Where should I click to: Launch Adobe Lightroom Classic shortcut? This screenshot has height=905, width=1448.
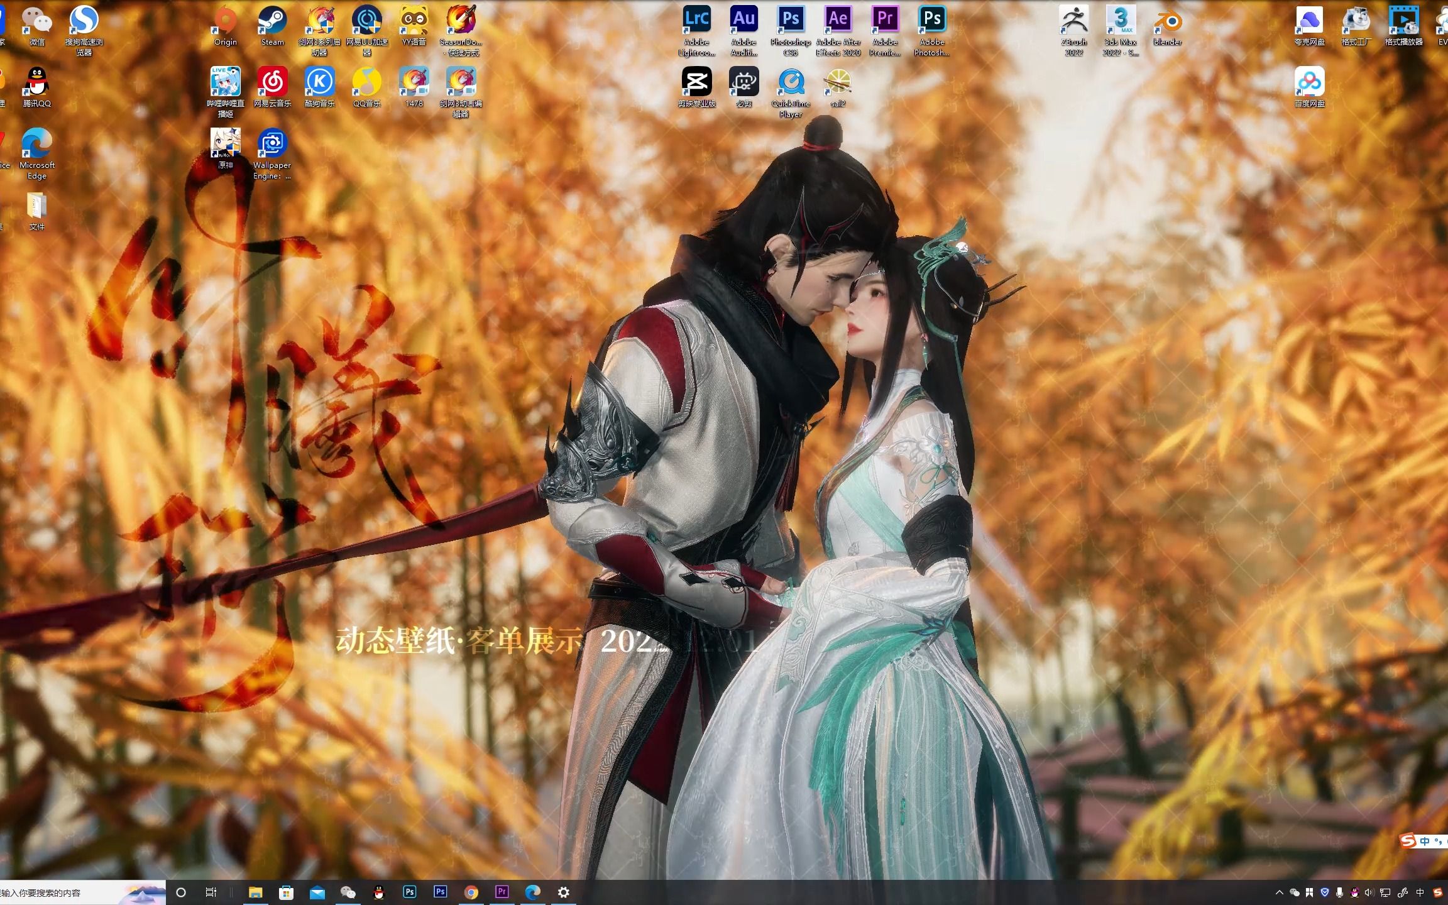coord(697,30)
